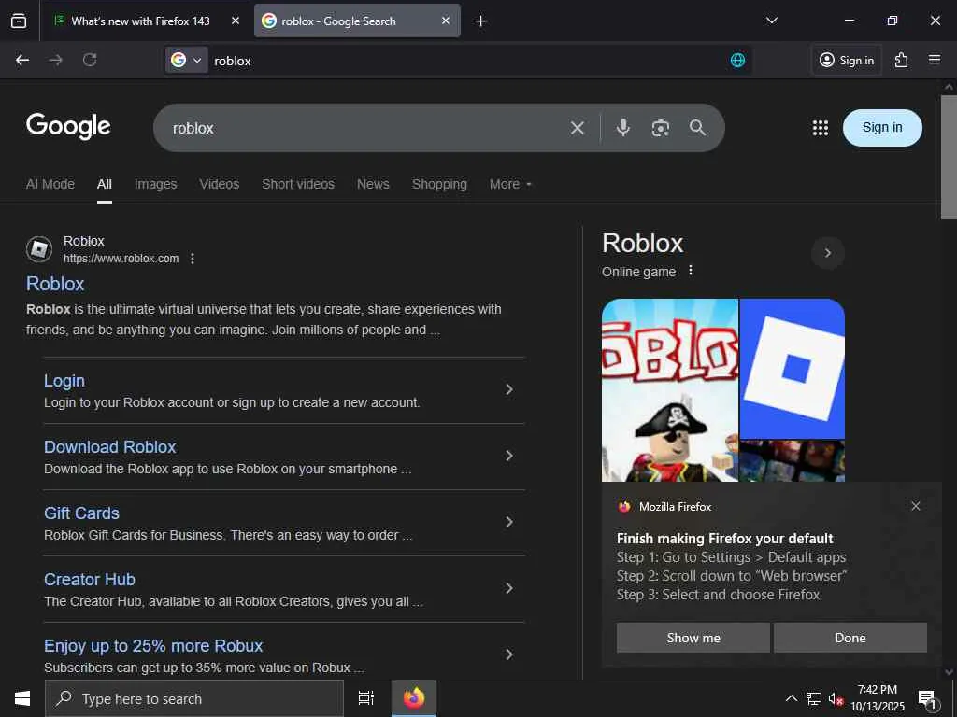Expand the Download Roblox sitelink chevron
The width and height of the screenshot is (957, 717).
coord(509,456)
